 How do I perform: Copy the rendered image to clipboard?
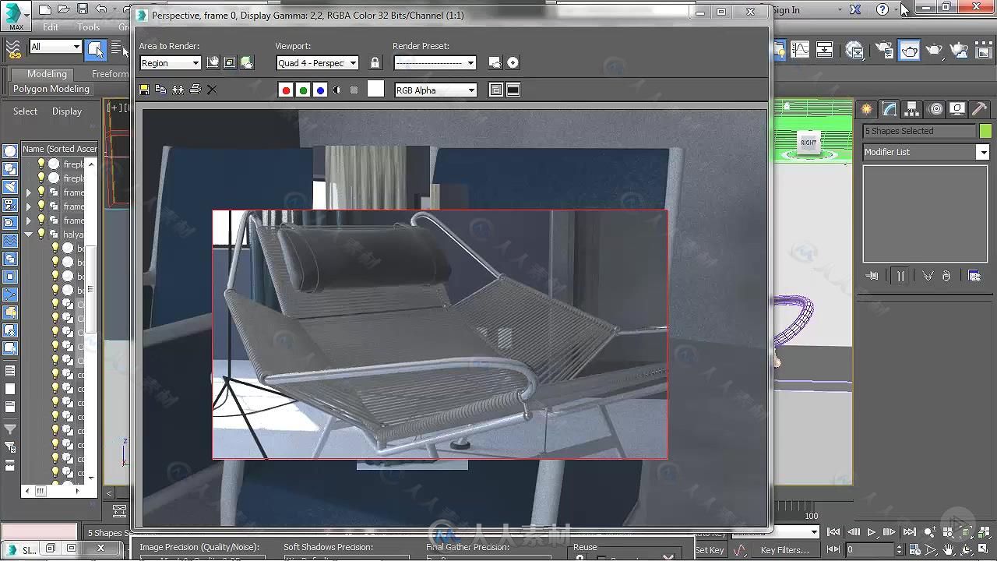pos(160,90)
